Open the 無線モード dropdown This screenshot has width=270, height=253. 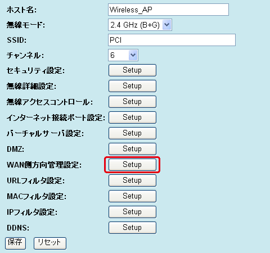pyautogui.click(x=140, y=25)
